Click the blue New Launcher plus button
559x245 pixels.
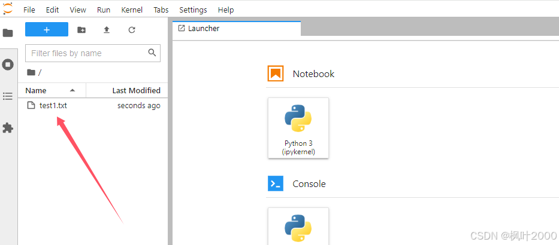(47, 29)
